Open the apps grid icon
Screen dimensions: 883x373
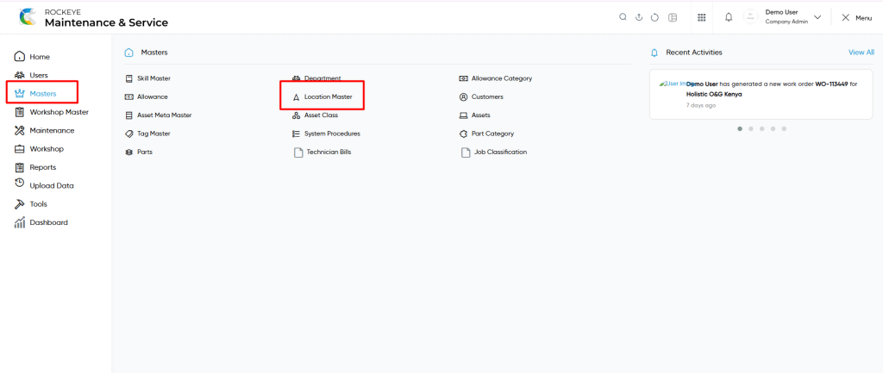[702, 17]
